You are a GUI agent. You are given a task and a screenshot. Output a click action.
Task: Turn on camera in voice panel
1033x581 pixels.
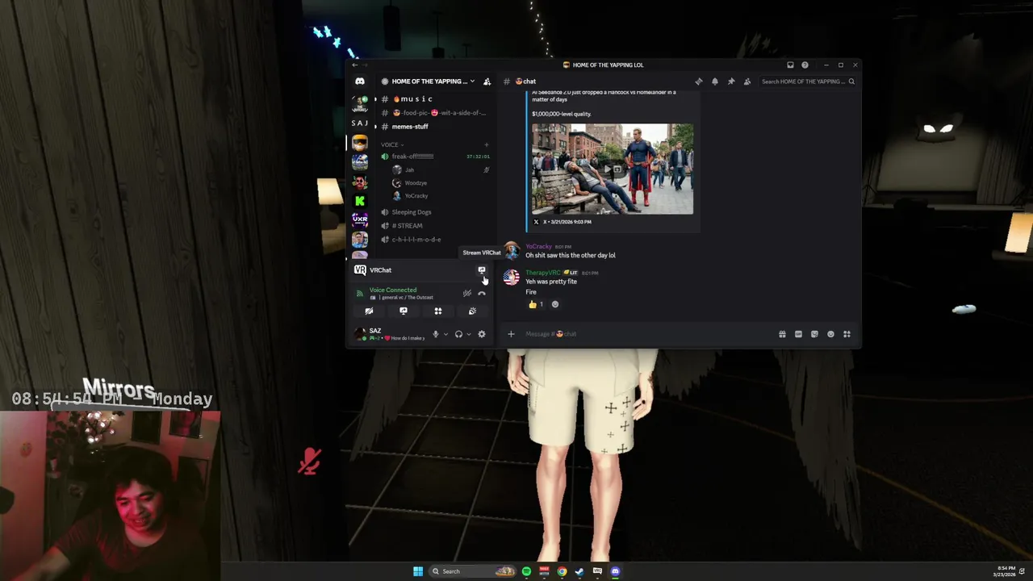tap(369, 311)
